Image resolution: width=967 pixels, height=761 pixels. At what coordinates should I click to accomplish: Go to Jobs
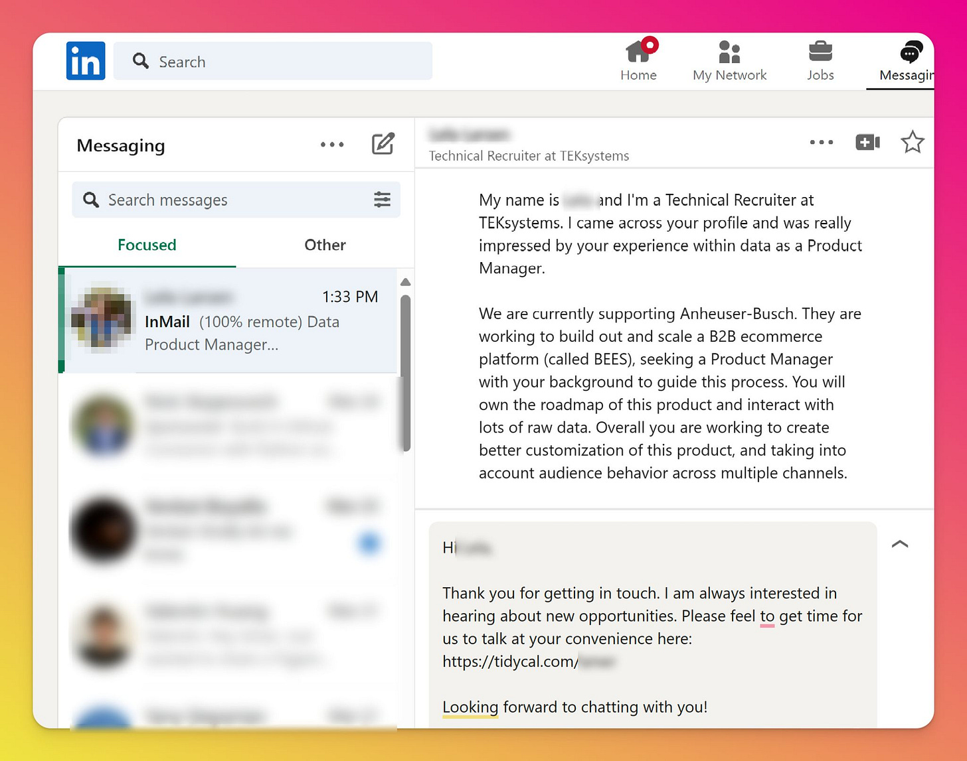(820, 61)
